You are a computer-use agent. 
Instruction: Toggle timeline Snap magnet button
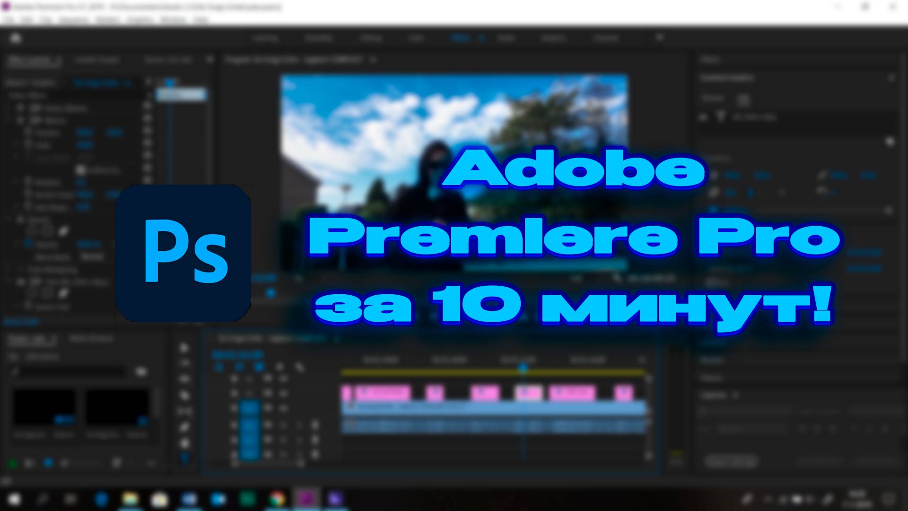coord(239,367)
